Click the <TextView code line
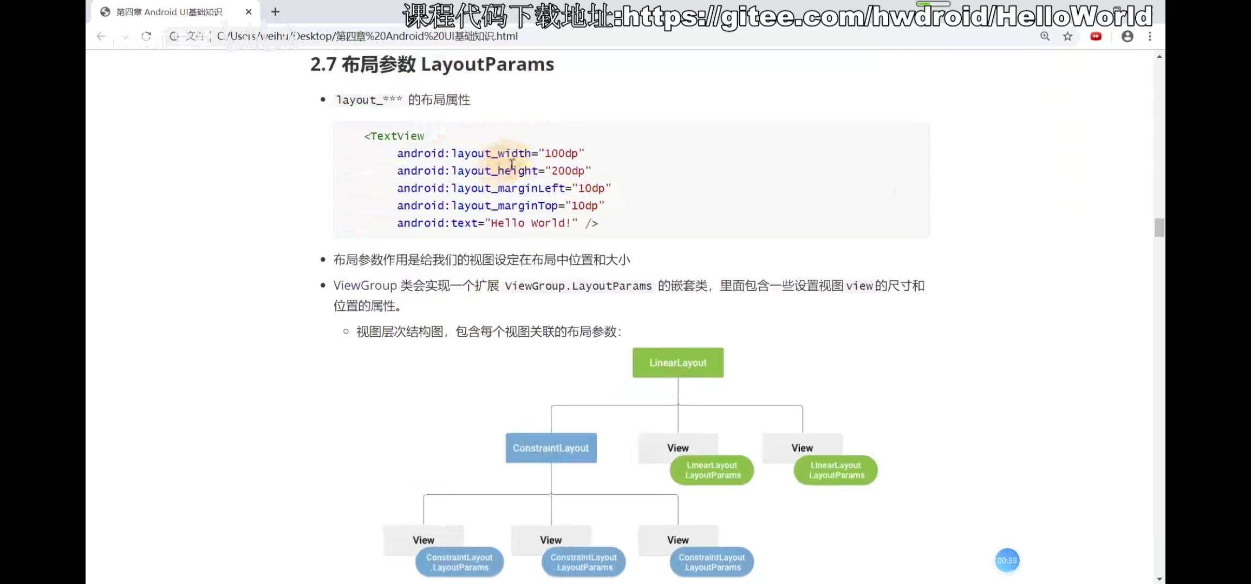The height and width of the screenshot is (584, 1251). 394,136
